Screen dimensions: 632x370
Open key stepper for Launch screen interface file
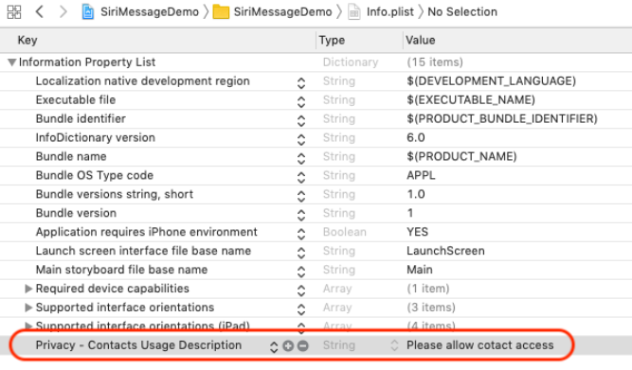[x=301, y=253]
